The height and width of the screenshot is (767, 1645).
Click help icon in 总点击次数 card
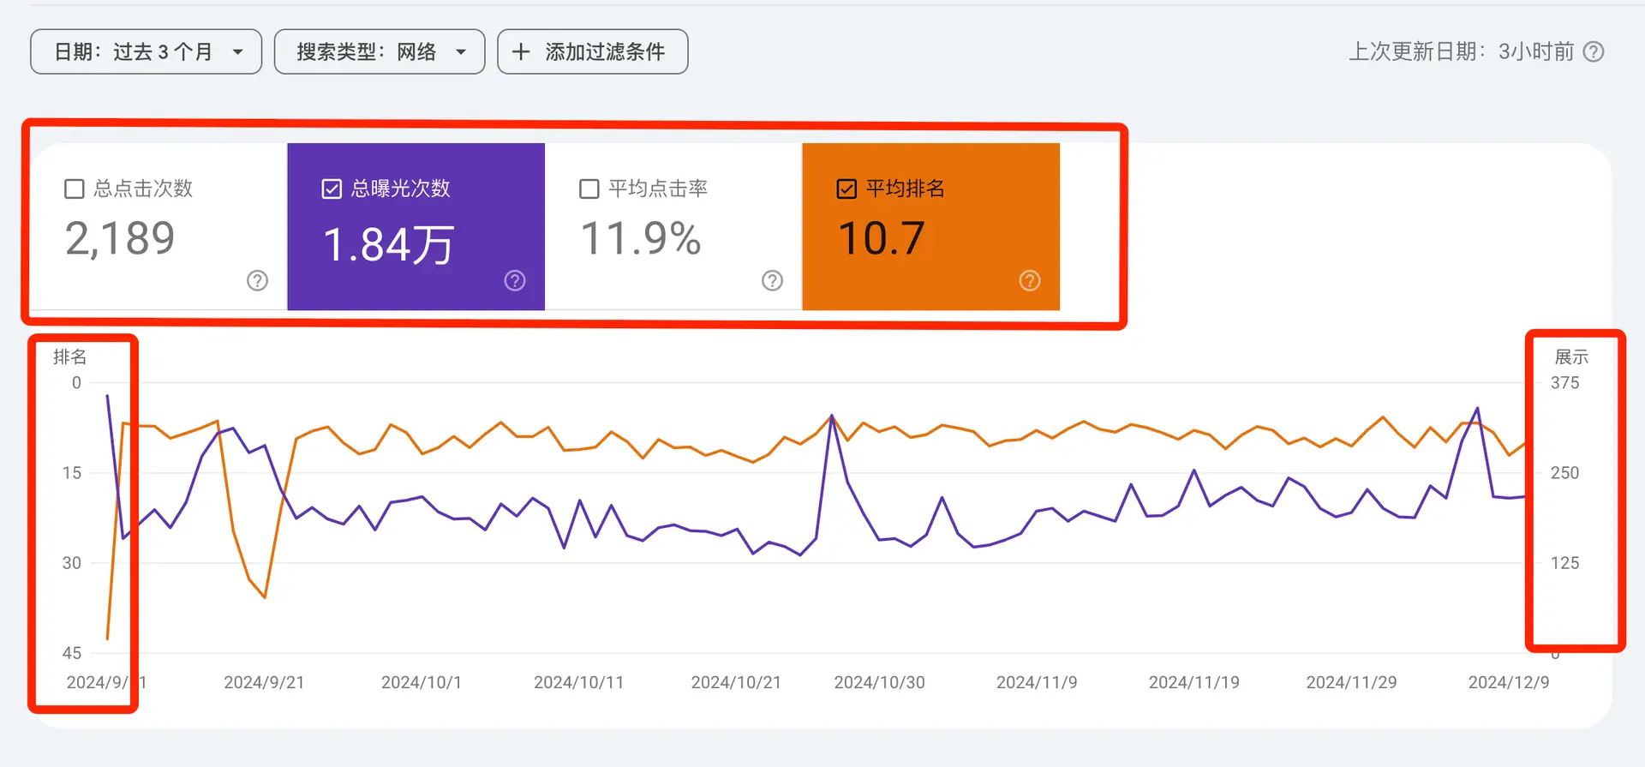tap(257, 280)
